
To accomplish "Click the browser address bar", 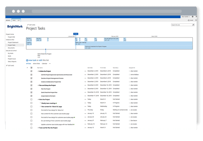I will pyautogui.click(x=107, y=11).
